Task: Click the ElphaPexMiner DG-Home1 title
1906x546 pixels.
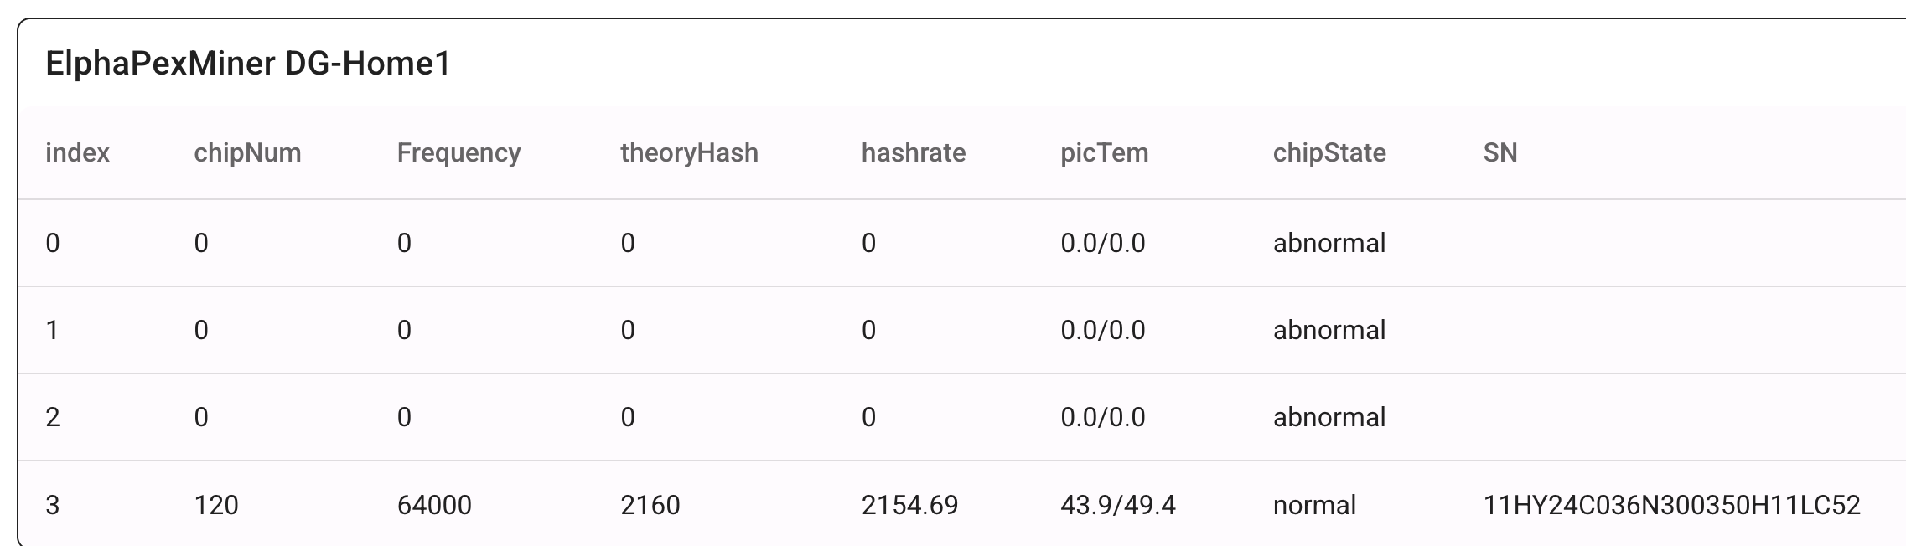Action: click(248, 64)
